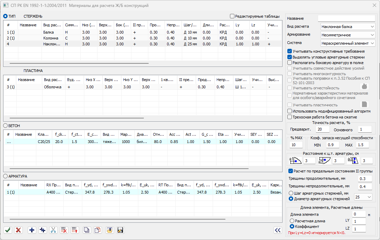Screen dimensions: 380x240
Task: Click the save to disk icon
Action: pos(120,230)
